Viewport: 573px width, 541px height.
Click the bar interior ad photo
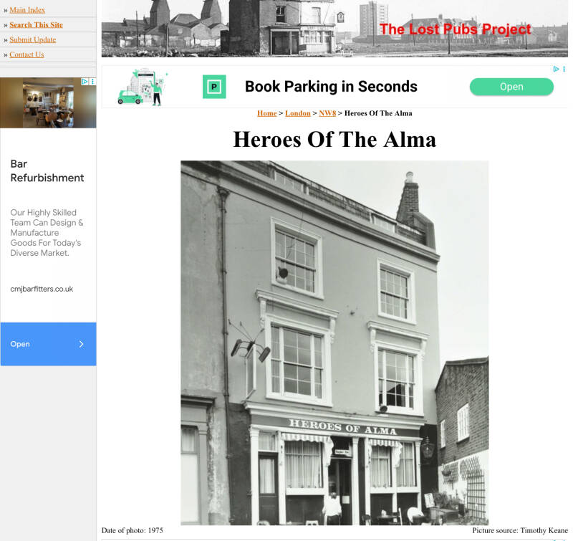(48, 102)
